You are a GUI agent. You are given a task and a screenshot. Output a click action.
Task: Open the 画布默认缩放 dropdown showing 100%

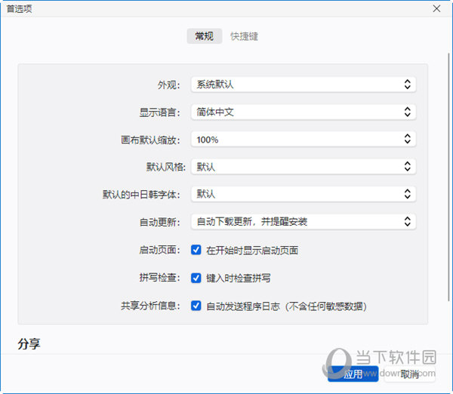(304, 139)
